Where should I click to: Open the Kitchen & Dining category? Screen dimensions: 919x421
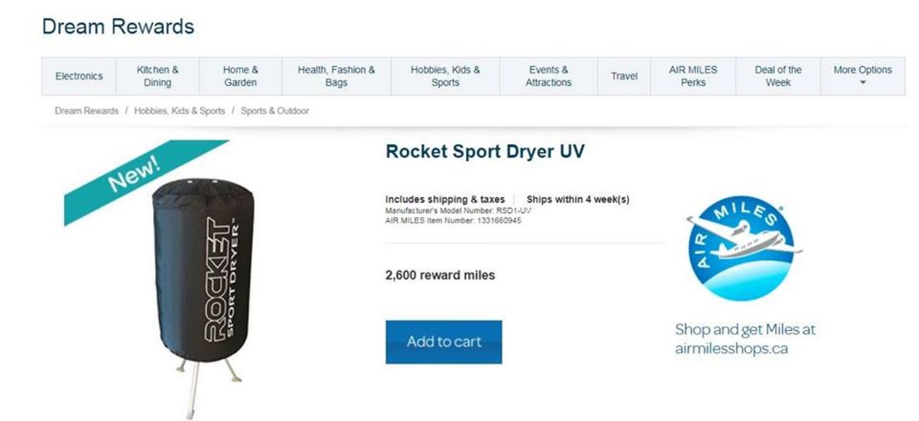[x=157, y=76]
